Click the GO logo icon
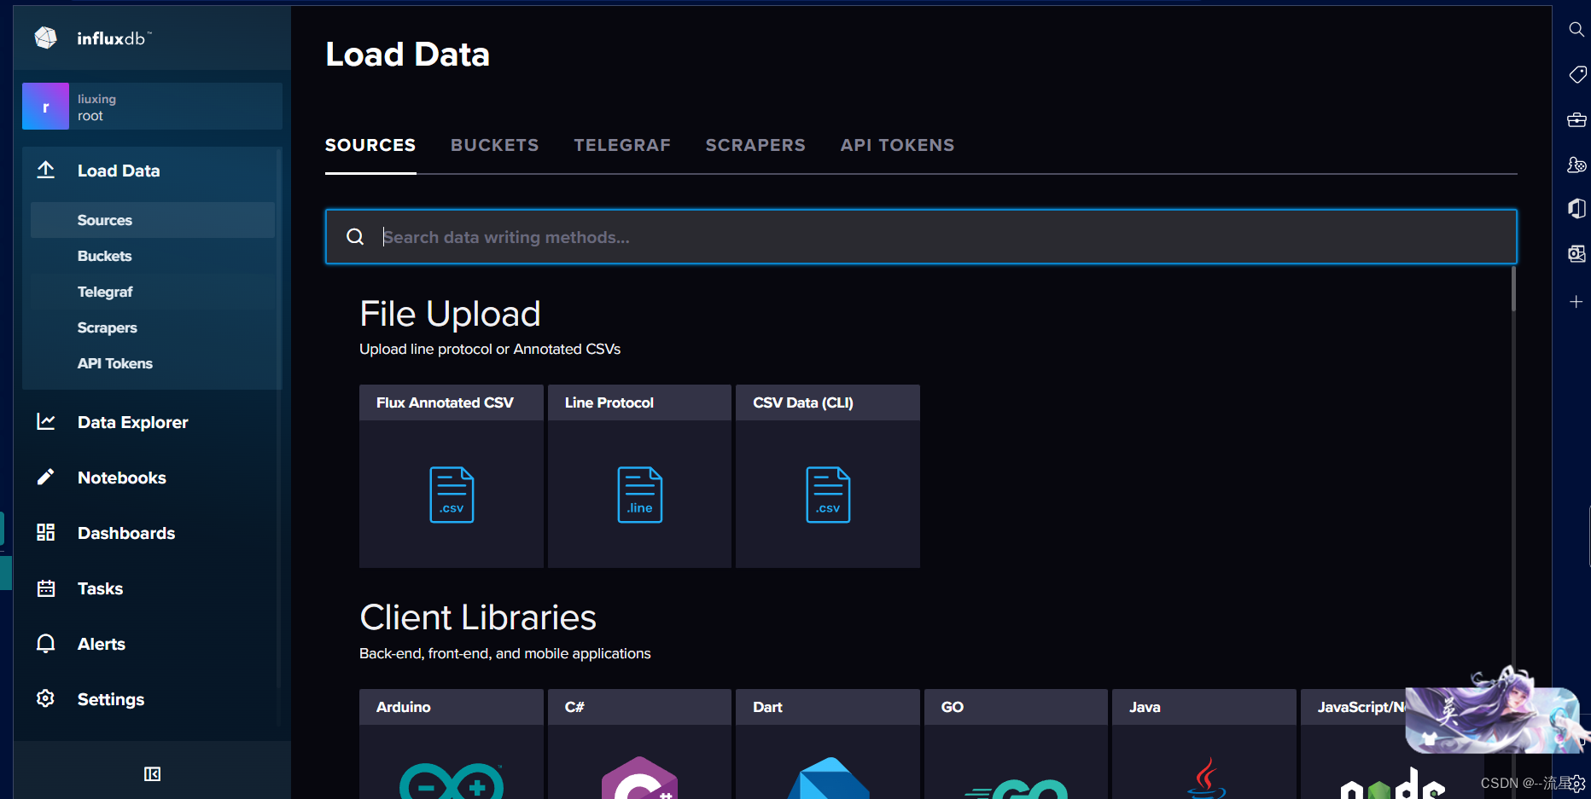Viewport: 1591px width, 799px height. click(1016, 789)
